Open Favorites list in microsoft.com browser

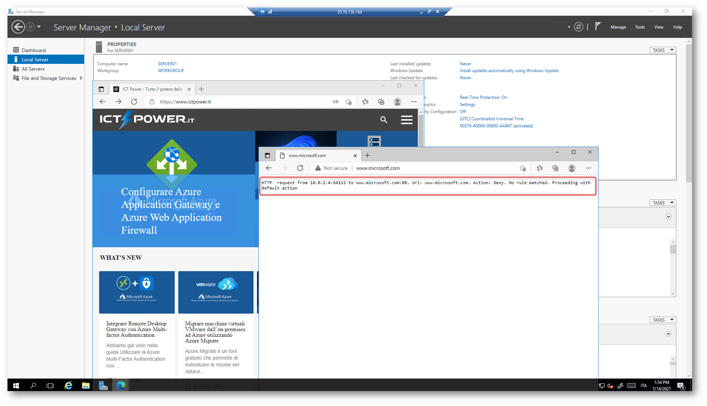pyautogui.click(x=540, y=168)
